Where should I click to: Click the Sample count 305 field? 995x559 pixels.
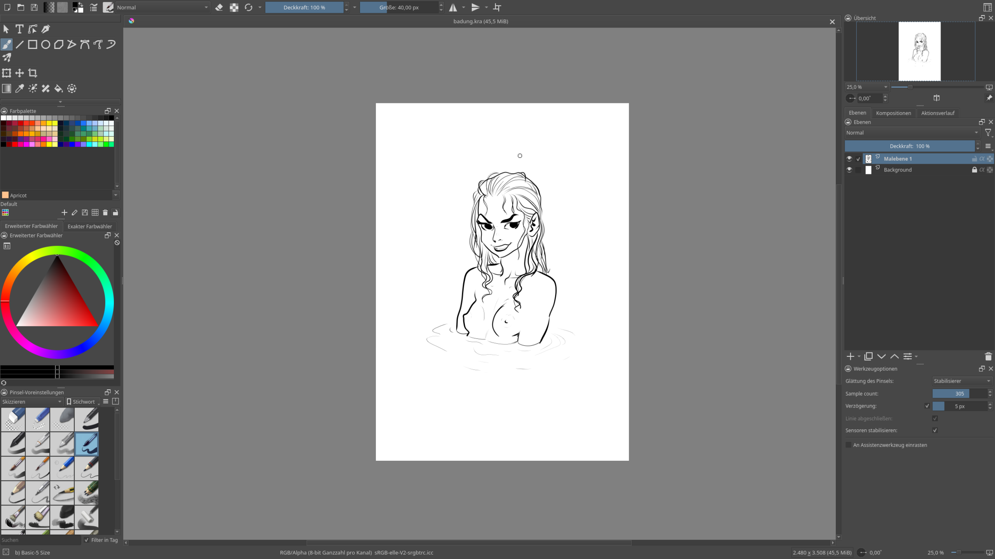pyautogui.click(x=960, y=394)
